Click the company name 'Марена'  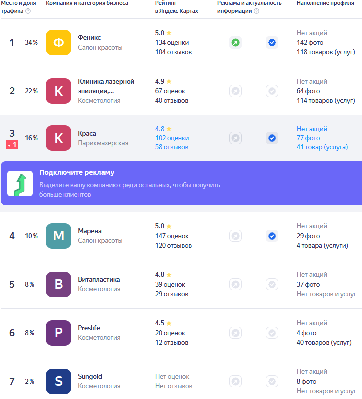pos(90,231)
